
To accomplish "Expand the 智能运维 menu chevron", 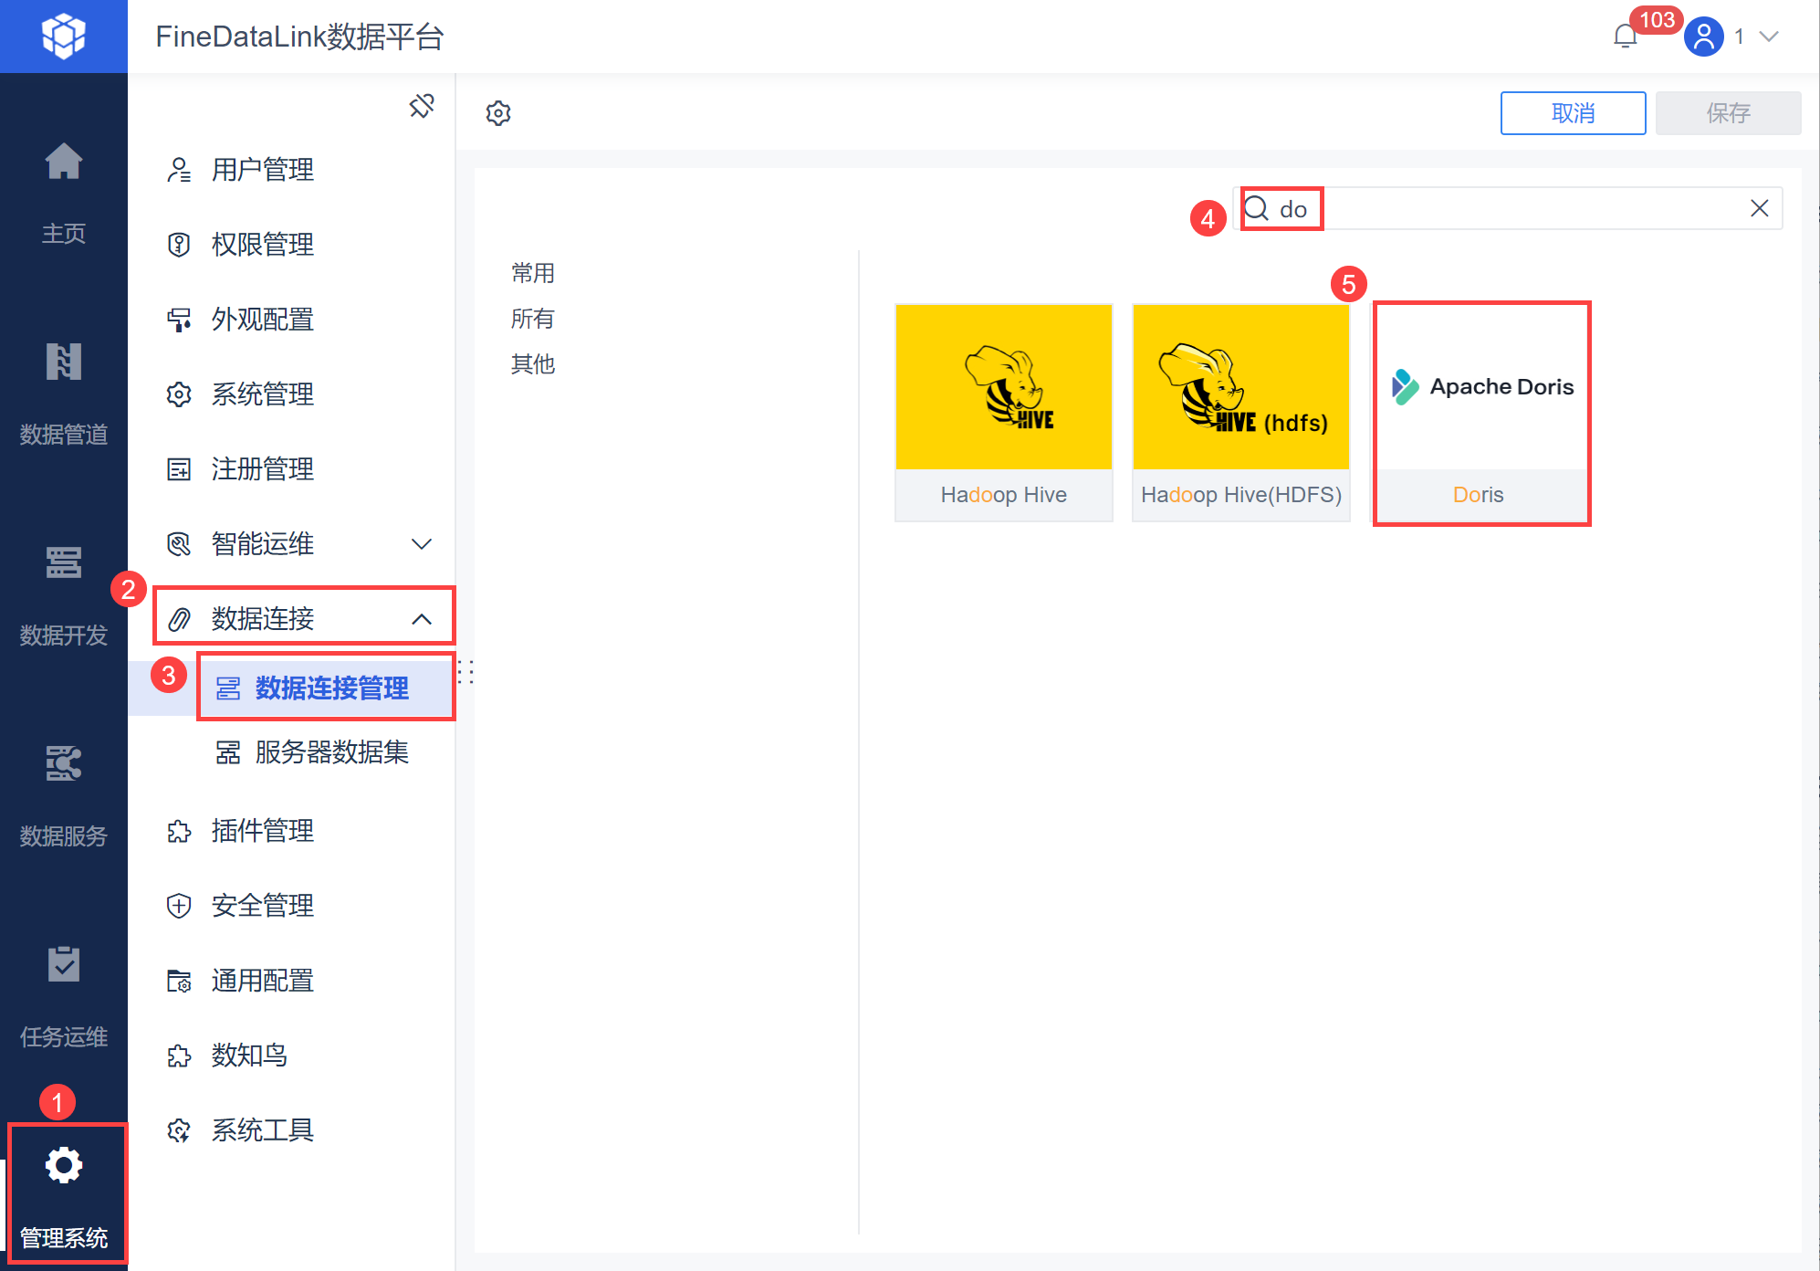I will click(x=421, y=544).
